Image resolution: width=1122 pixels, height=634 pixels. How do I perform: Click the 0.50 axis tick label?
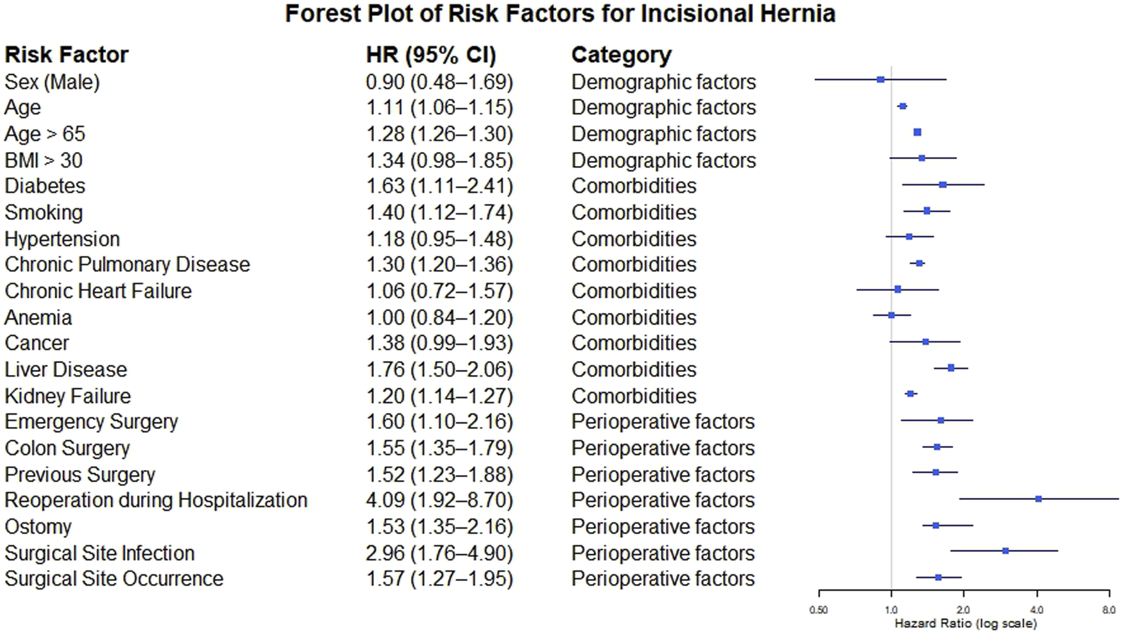(819, 610)
